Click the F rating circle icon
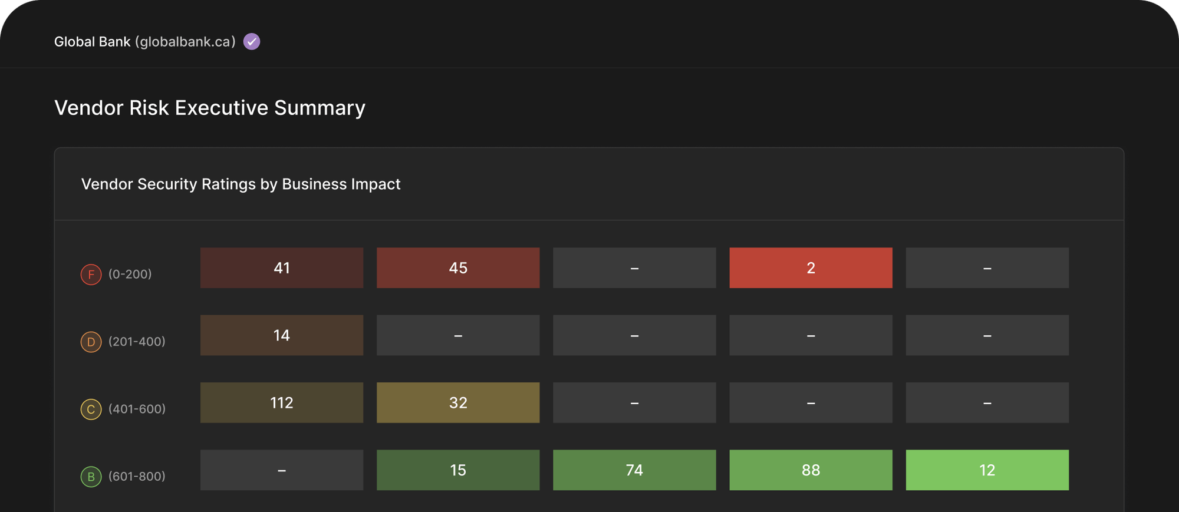 pyautogui.click(x=91, y=275)
